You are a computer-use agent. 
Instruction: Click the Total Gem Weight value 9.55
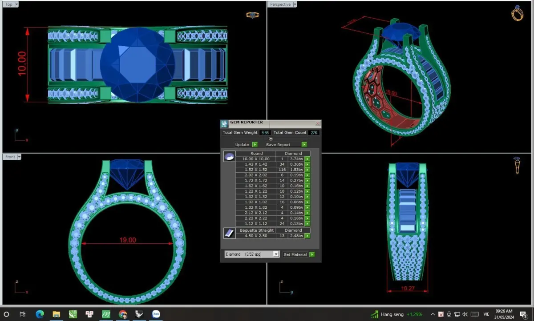(265, 133)
